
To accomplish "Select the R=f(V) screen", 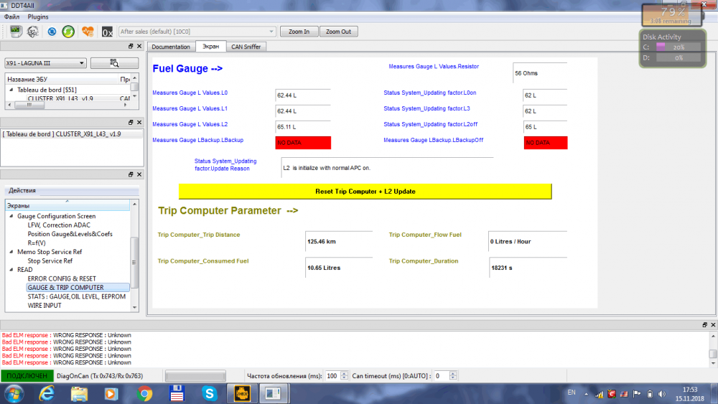I will (x=37, y=243).
